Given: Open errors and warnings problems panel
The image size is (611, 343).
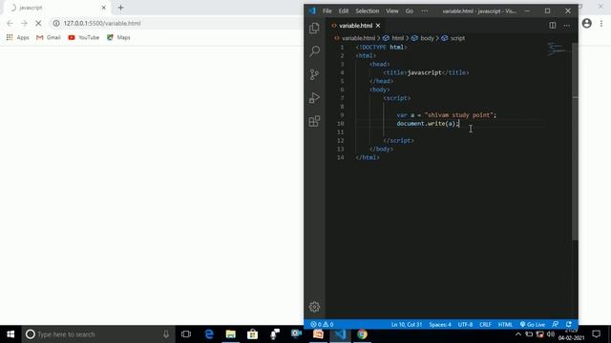Looking at the screenshot, I should tap(322, 324).
